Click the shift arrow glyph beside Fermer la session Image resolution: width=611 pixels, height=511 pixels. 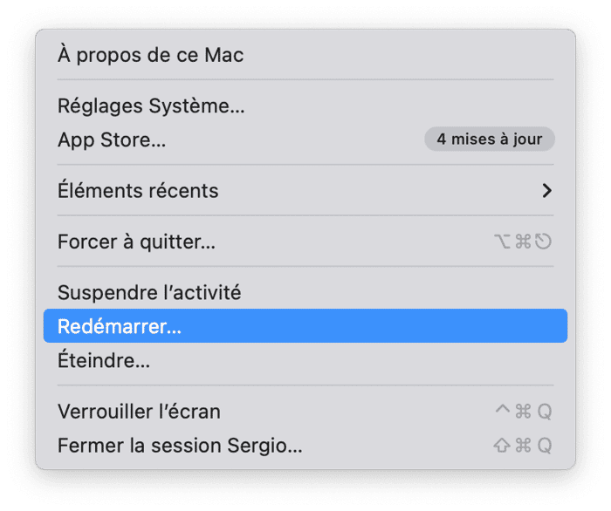click(x=502, y=446)
